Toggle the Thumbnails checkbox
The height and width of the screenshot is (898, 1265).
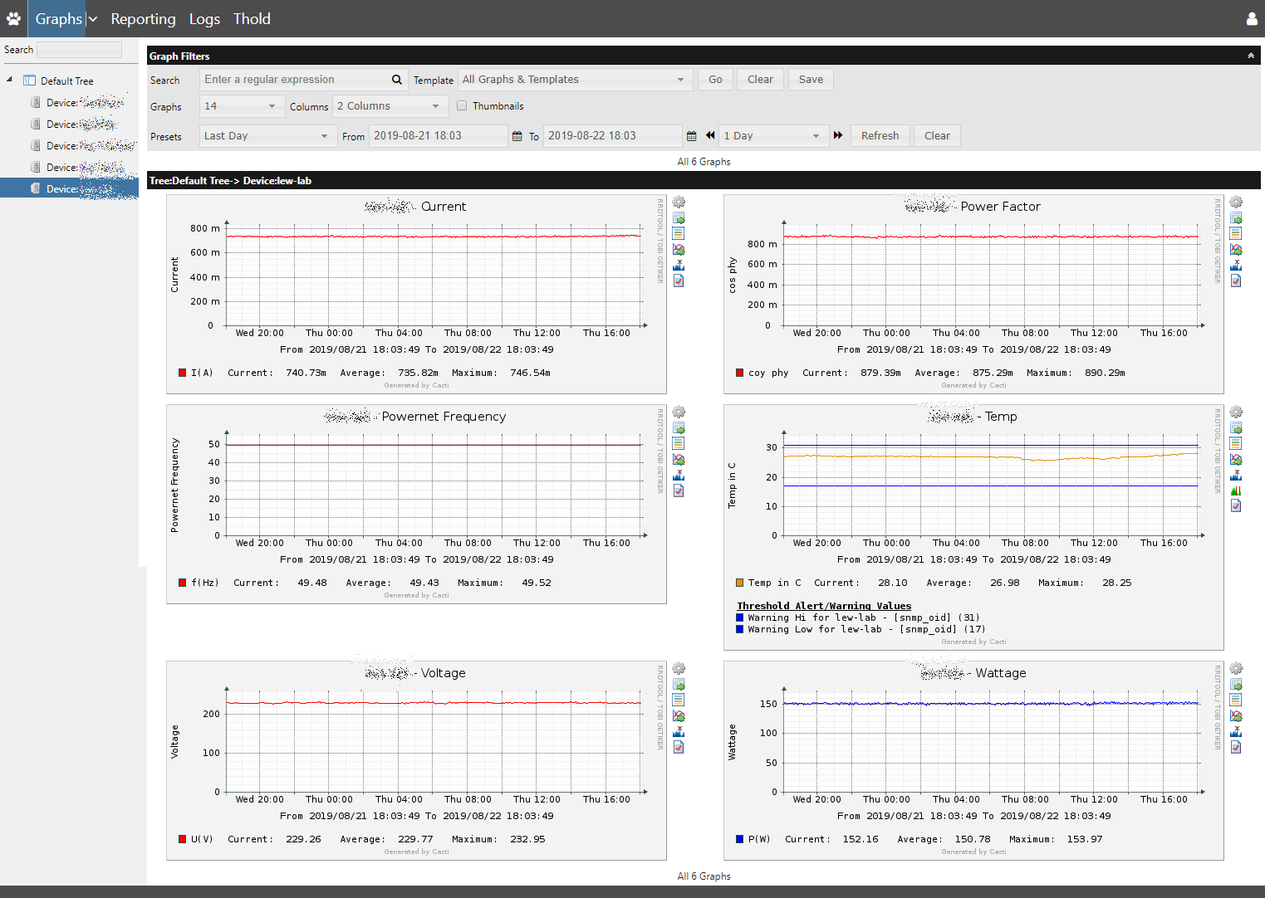coord(462,105)
